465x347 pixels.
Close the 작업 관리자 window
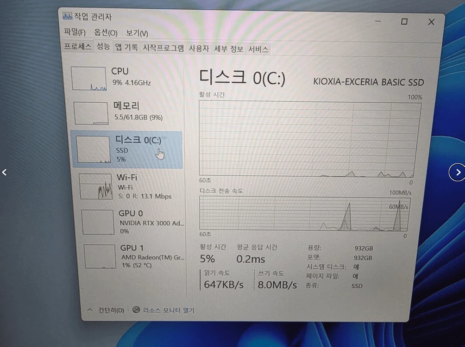pos(431,22)
